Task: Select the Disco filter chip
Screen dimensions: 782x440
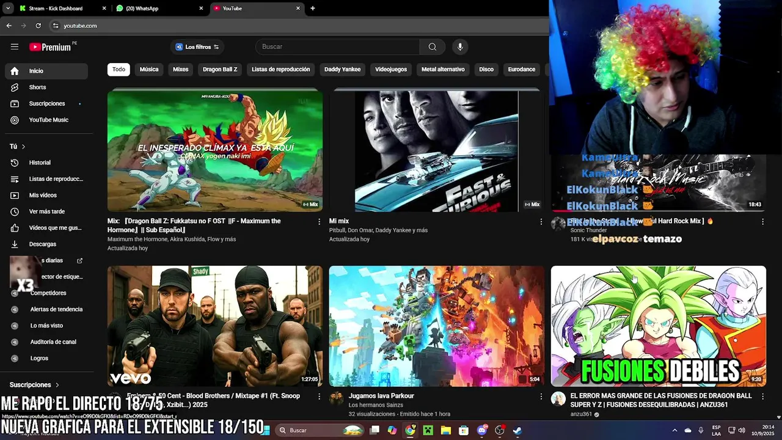Action: 486,70
